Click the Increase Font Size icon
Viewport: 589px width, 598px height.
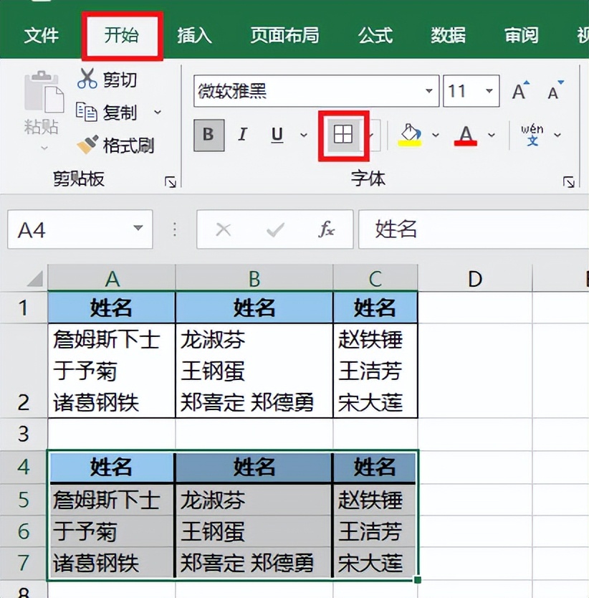[519, 90]
